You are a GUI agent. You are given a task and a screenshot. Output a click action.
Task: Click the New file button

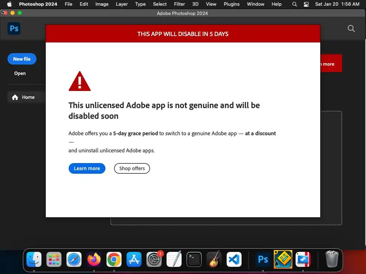22,59
